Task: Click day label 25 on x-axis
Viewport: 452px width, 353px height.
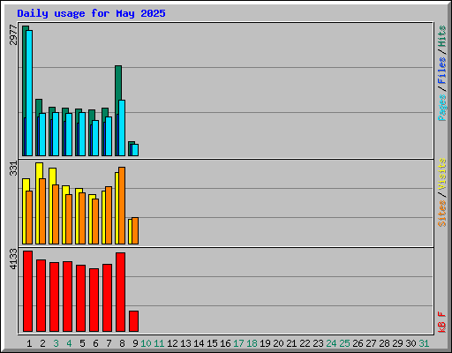Action: [344, 343]
